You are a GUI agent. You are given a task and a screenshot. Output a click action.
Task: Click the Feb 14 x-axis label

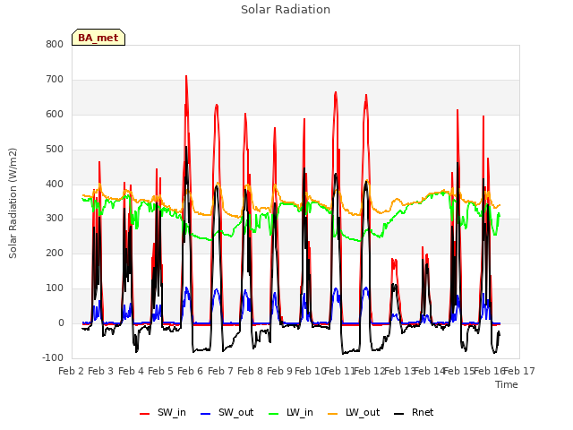coord(429,371)
